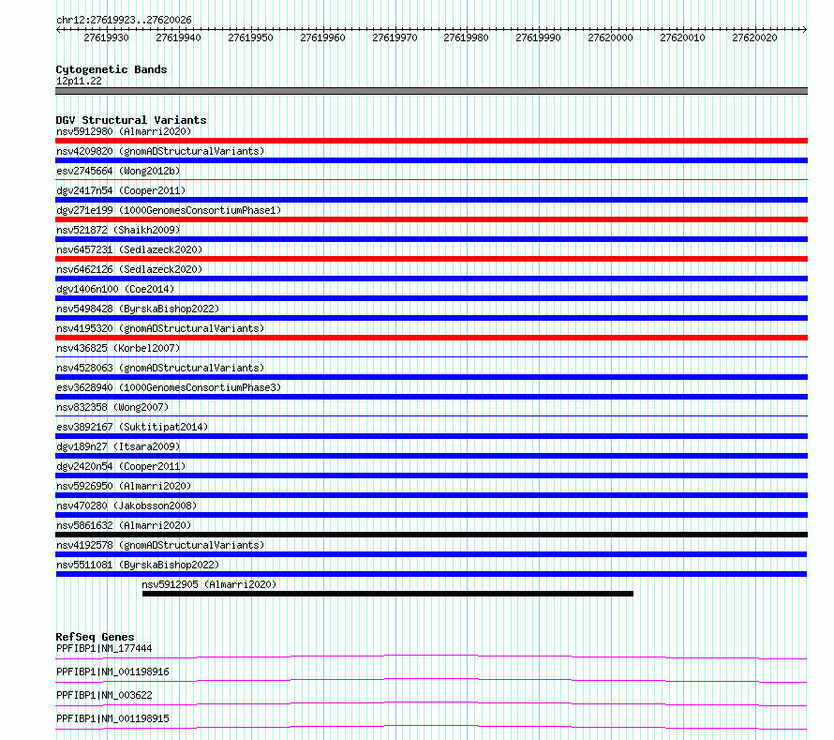Click ruler position 27620010

pyautogui.click(x=682, y=38)
